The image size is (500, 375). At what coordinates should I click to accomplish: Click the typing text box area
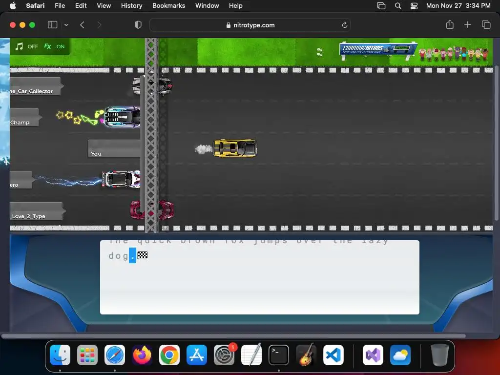260,277
